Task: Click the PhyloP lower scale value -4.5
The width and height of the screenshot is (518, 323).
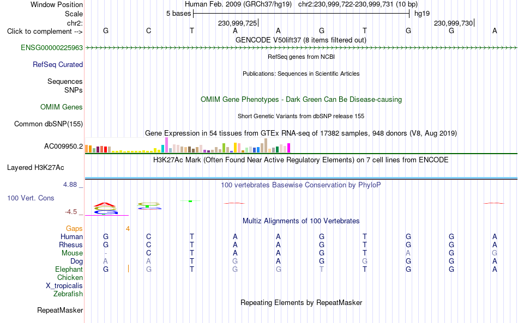Action: click(x=71, y=211)
